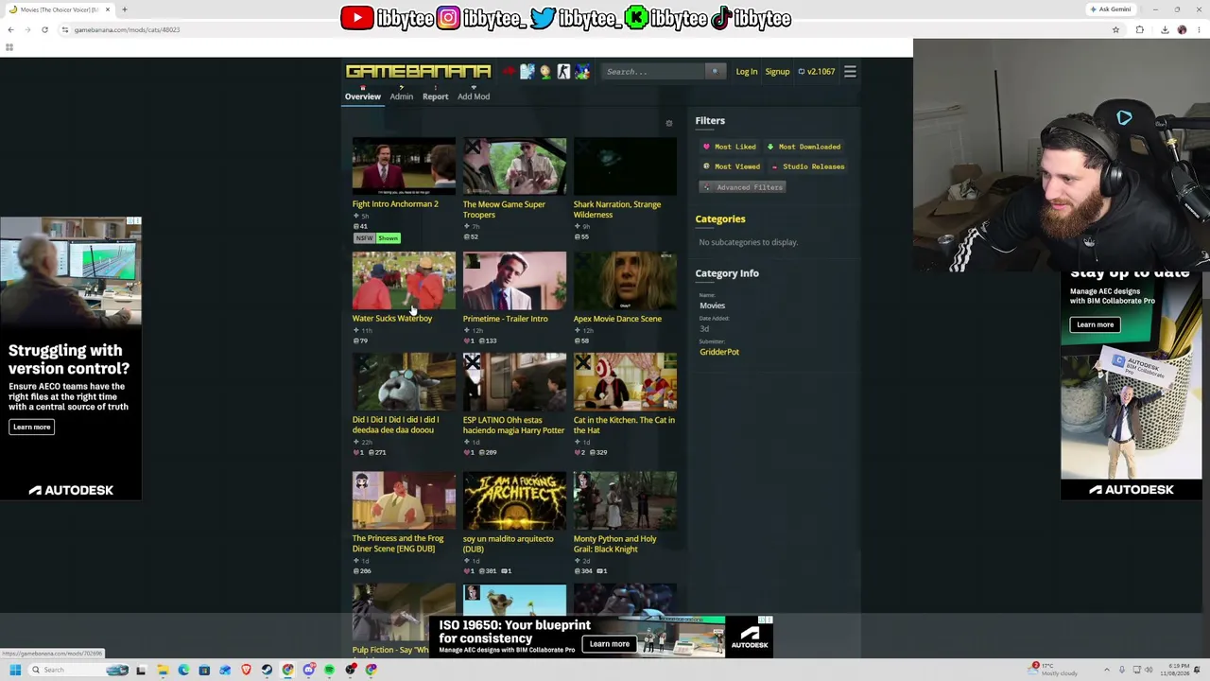Open the Water Sucks Waterboy mod link

coord(392,319)
